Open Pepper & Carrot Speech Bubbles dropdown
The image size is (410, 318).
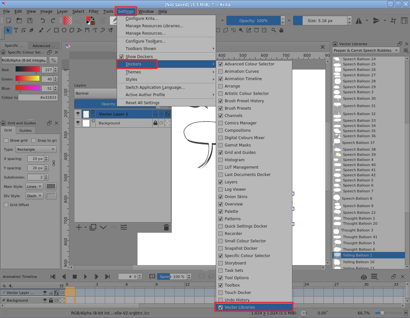pos(366,50)
